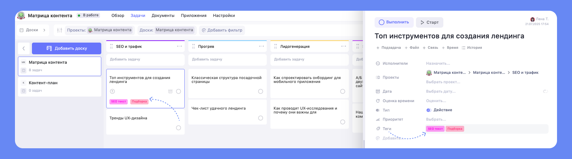Collapse the boards sidebar with back arrow
572x159 pixels.
click(x=24, y=48)
